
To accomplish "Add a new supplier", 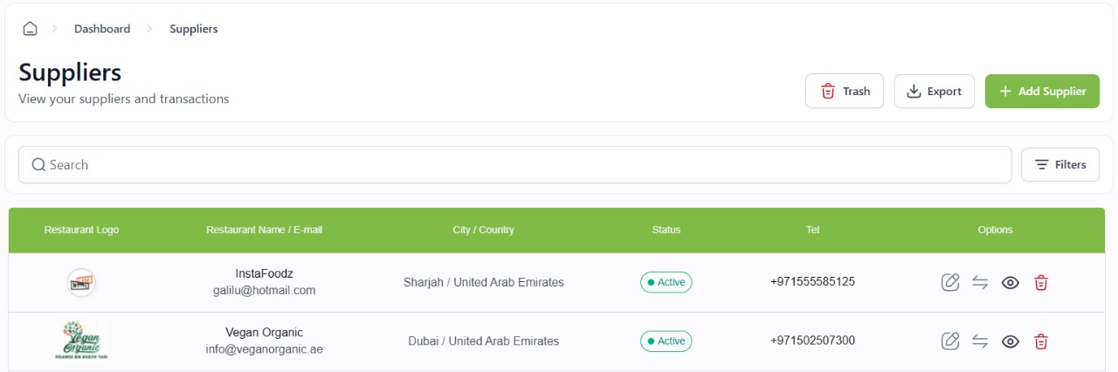I will pos(1042,91).
